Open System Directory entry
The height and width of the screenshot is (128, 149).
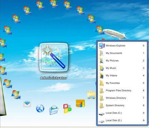point(122,105)
